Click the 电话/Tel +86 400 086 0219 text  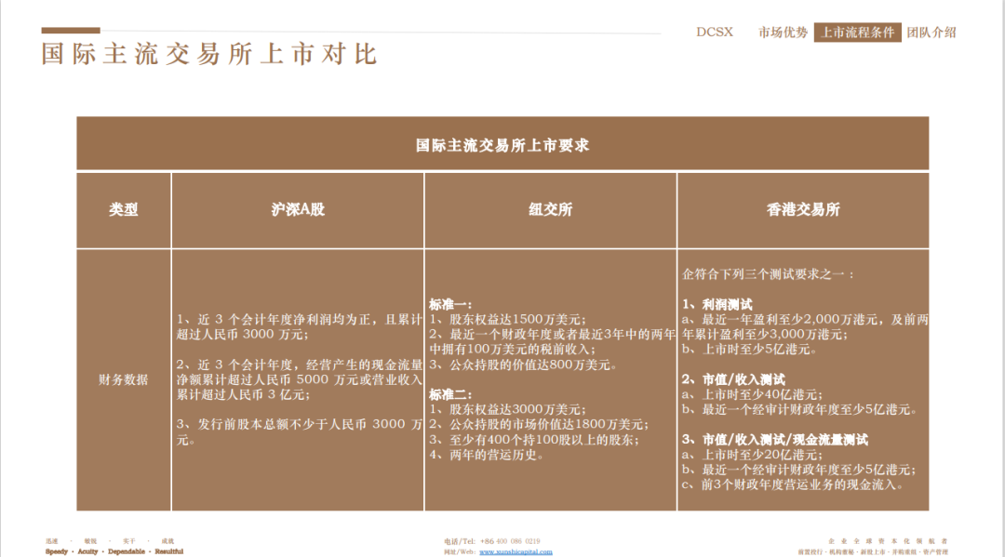pyautogui.click(x=491, y=541)
